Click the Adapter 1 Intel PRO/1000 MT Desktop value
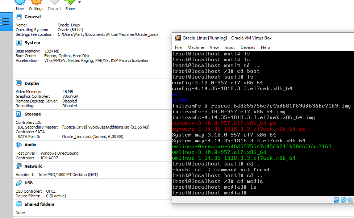The image size is (354, 218). tap(68, 175)
